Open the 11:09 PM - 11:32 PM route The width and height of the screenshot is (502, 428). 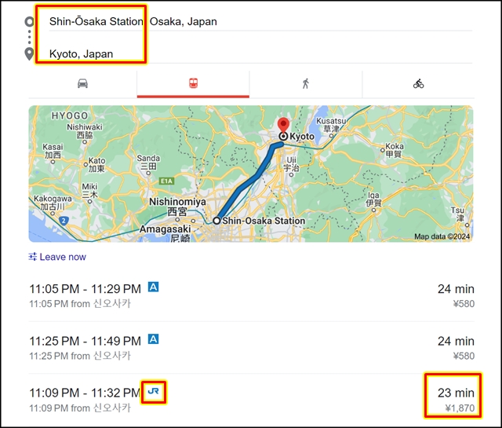251,400
